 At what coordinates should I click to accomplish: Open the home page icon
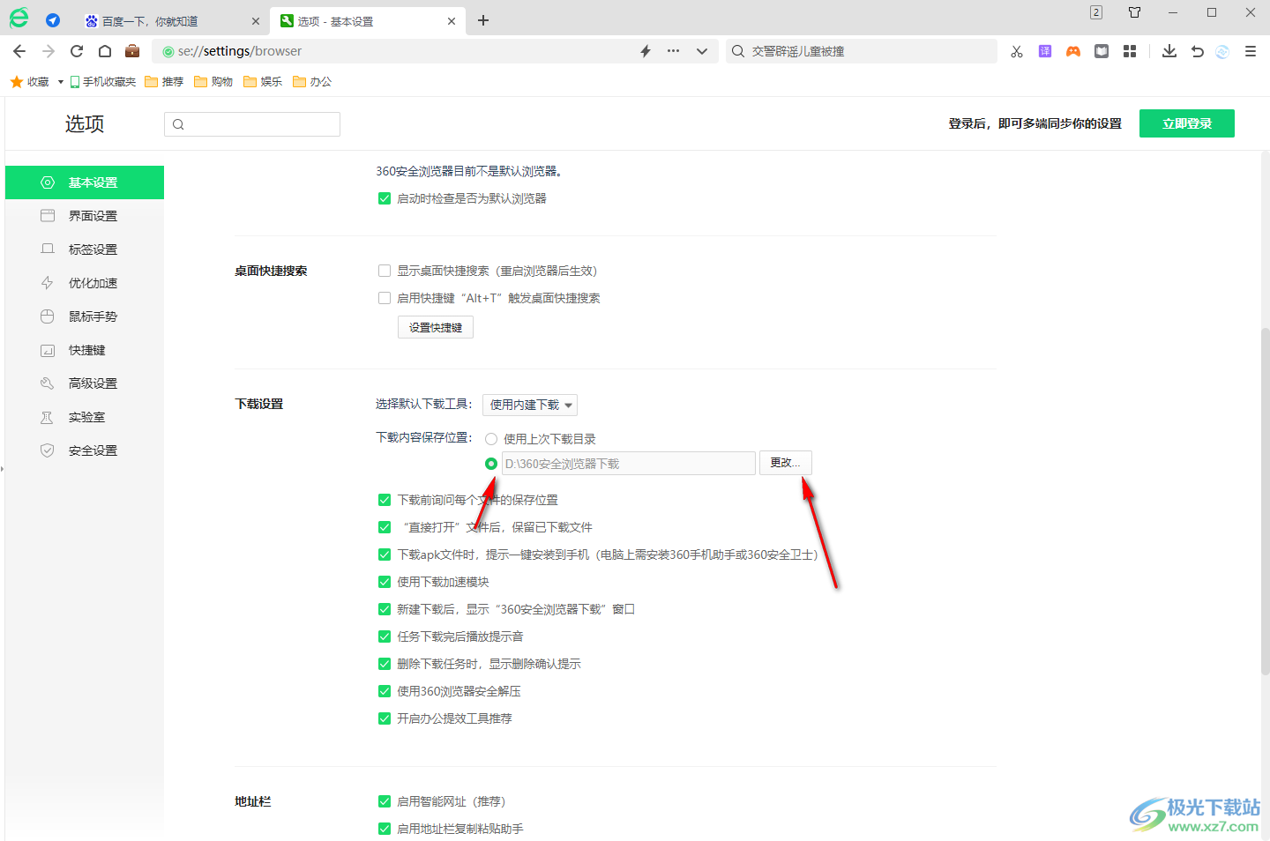pyautogui.click(x=105, y=51)
